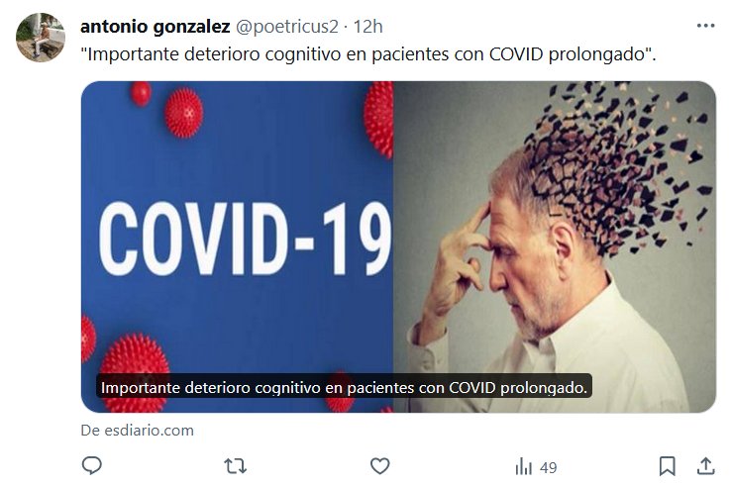
Task: Bookmark this tweet
Action: [x=668, y=466]
